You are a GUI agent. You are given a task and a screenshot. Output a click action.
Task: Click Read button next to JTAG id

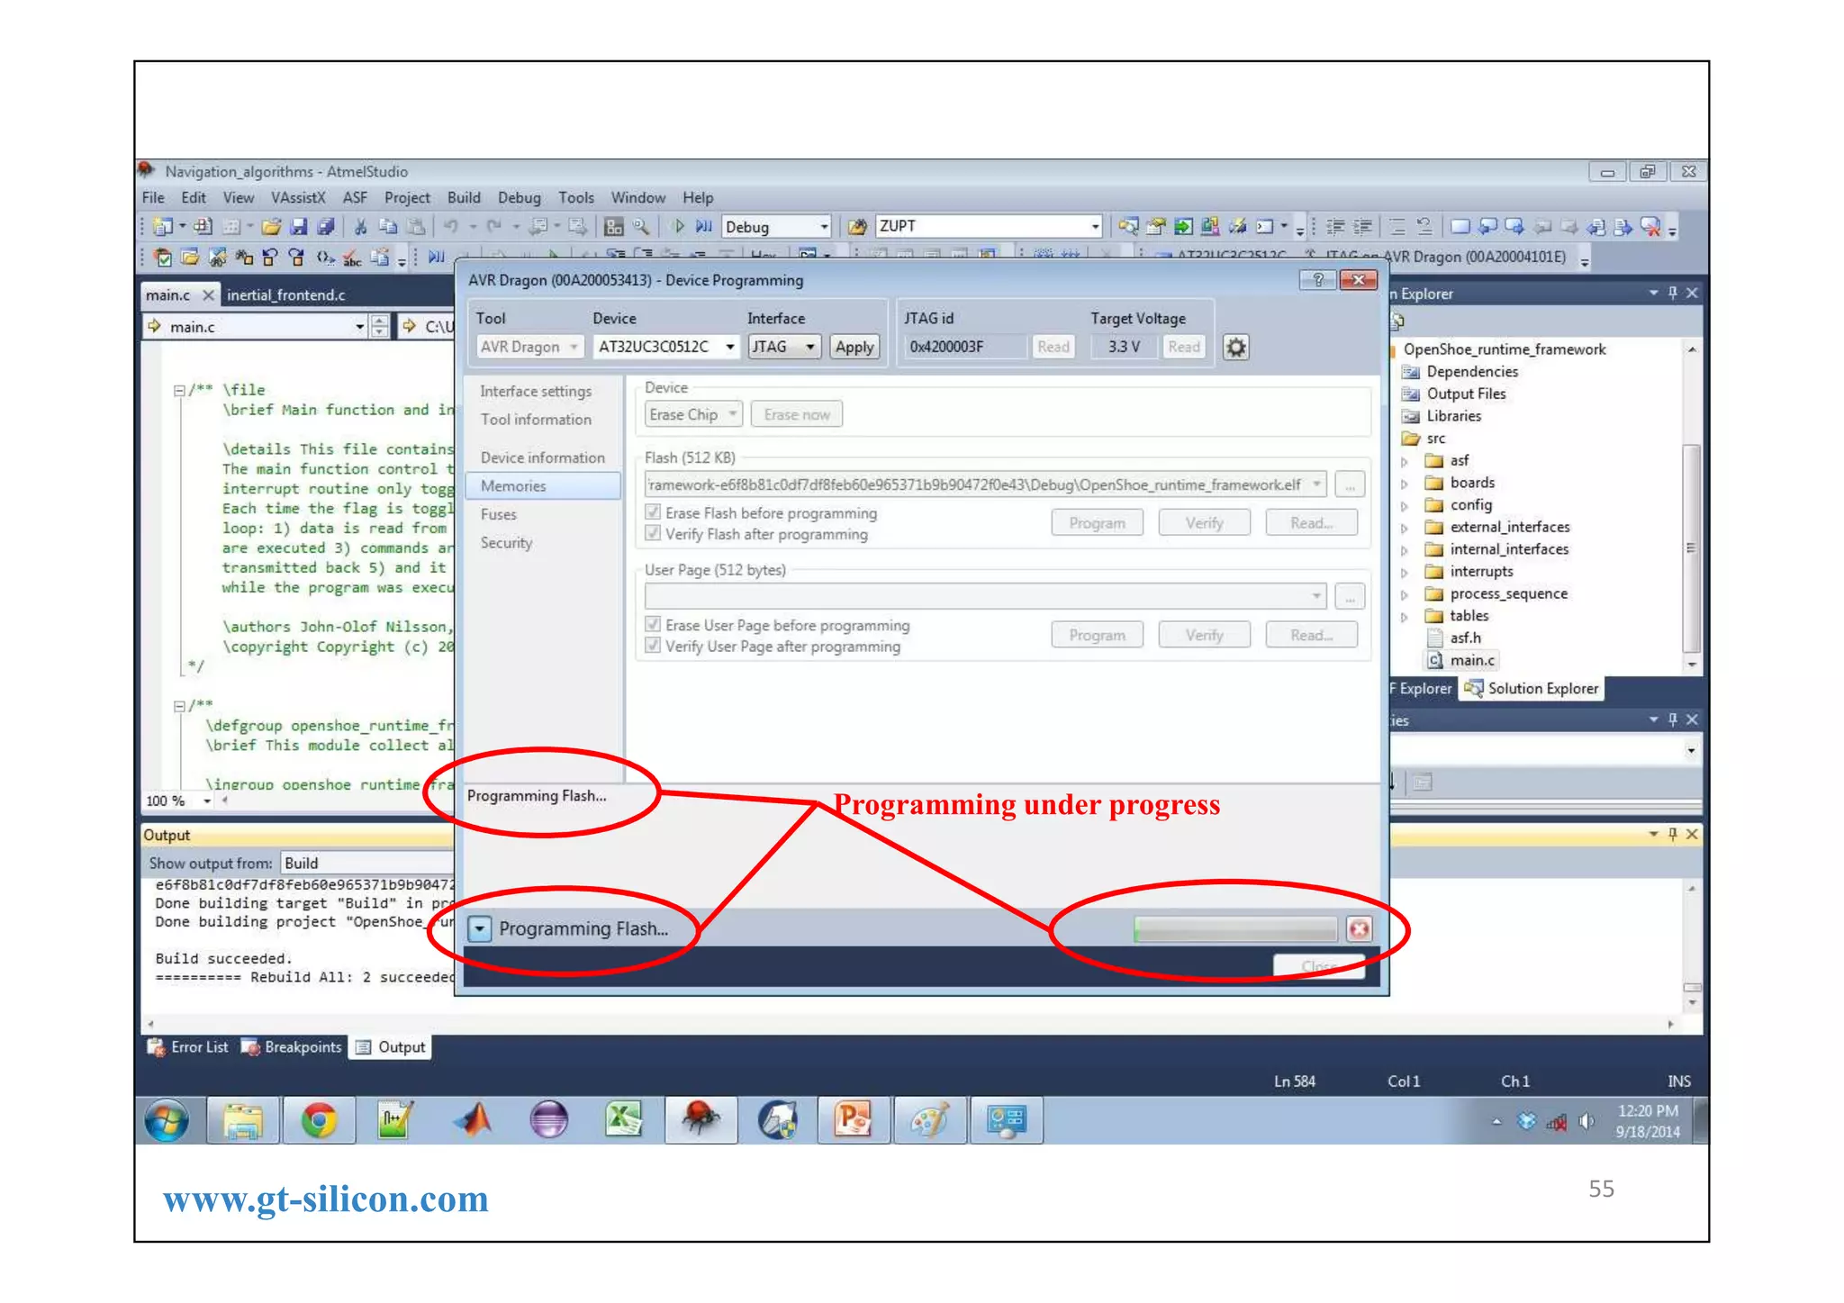(1053, 347)
